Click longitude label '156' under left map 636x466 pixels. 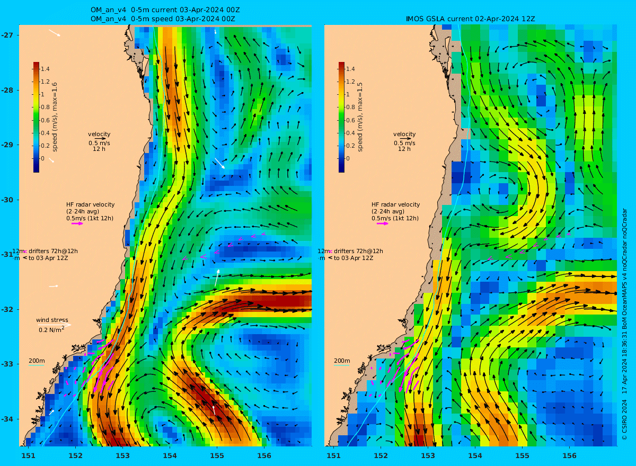(264, 455)
